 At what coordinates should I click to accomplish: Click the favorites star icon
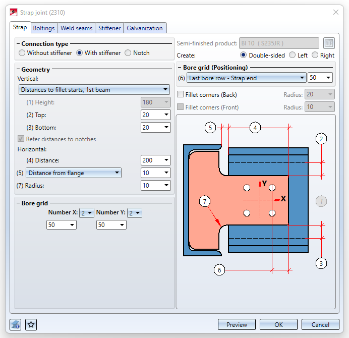point(31,324)
